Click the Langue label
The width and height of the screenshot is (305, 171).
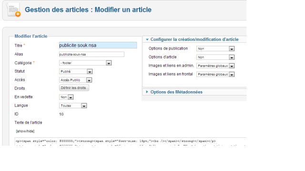21,105
